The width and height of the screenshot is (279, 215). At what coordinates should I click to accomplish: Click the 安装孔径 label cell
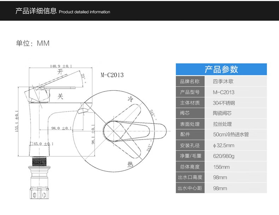tap(190, 145)
